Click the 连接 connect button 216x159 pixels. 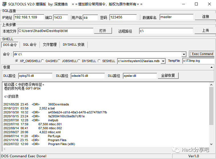click(x=205, y=17)
